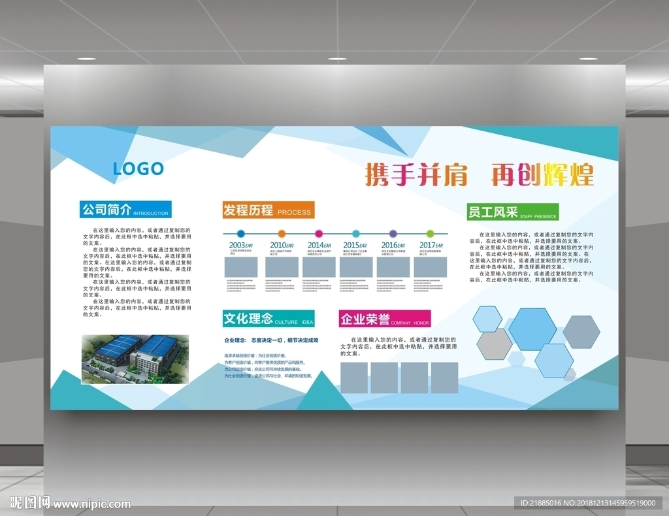
Task: Click the factory building aerial image
Action: [x=135, y=359]
